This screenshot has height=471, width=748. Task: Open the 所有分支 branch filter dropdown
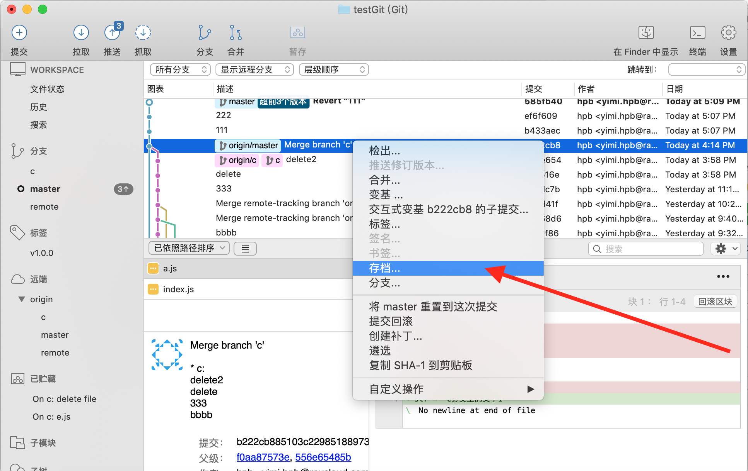180,69
